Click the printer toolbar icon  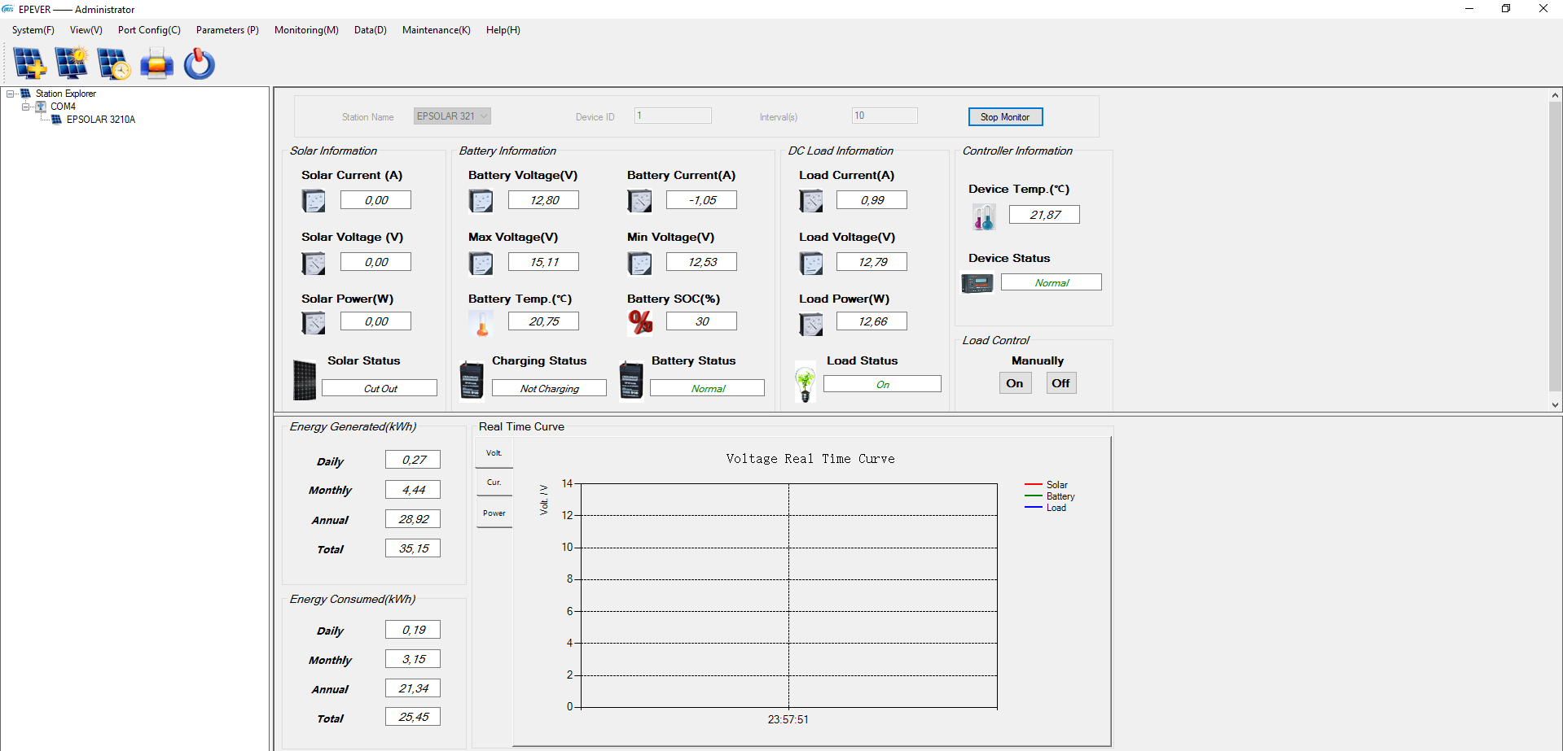(x=156, y=63)
